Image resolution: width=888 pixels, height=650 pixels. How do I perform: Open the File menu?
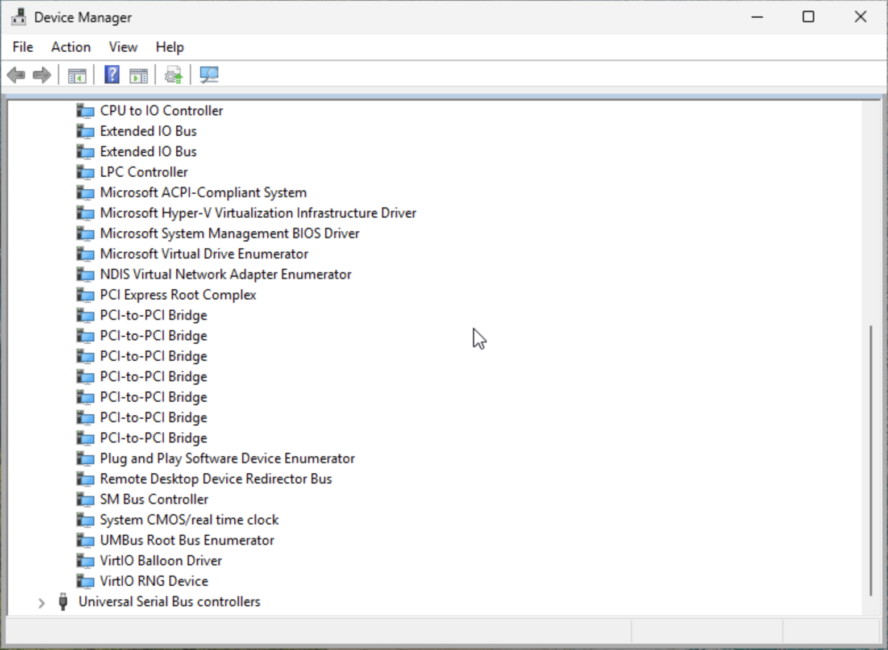pyautogui.click(x=23, y=47)
